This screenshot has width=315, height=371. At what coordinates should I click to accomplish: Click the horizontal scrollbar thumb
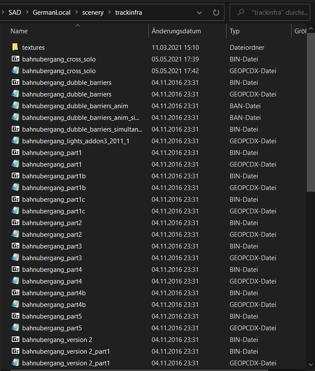coord(139,370)
